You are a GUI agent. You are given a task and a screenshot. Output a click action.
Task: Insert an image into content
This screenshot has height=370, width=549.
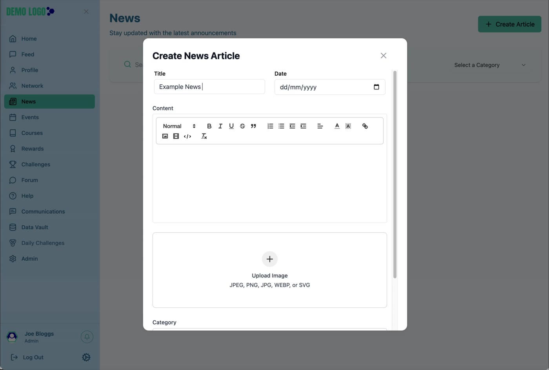[x=165, y=136]
